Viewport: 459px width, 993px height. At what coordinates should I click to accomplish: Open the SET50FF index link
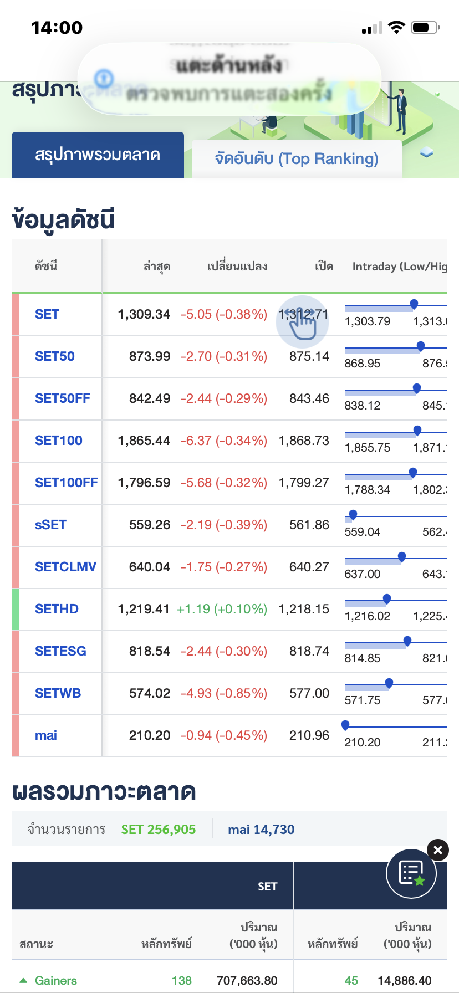[x=63, y=398]
